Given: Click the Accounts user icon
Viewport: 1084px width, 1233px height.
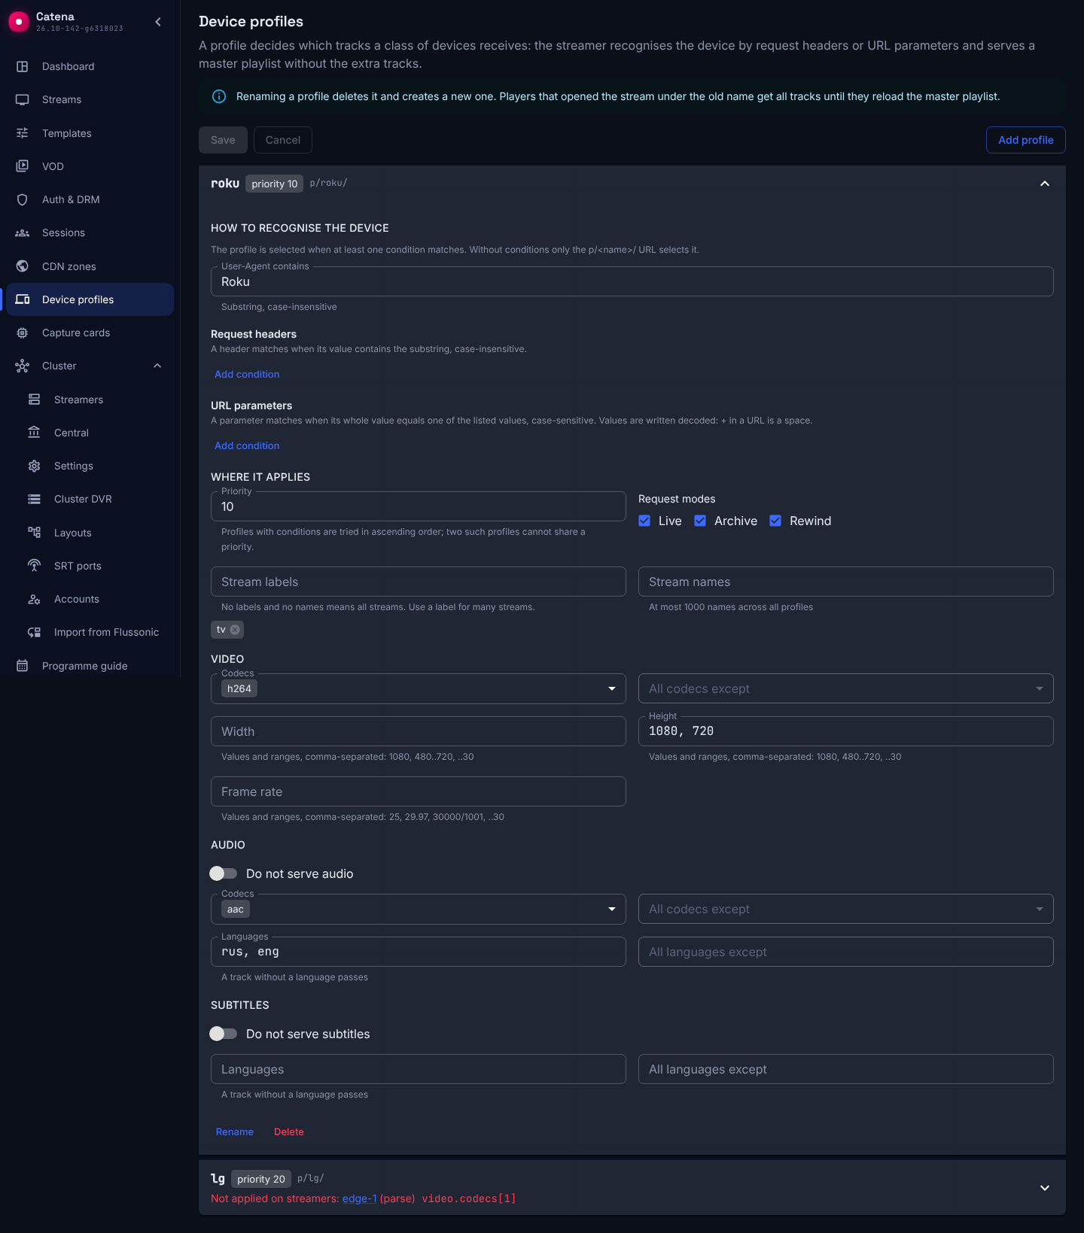Looking at the screenshot, I should point(35,599).
